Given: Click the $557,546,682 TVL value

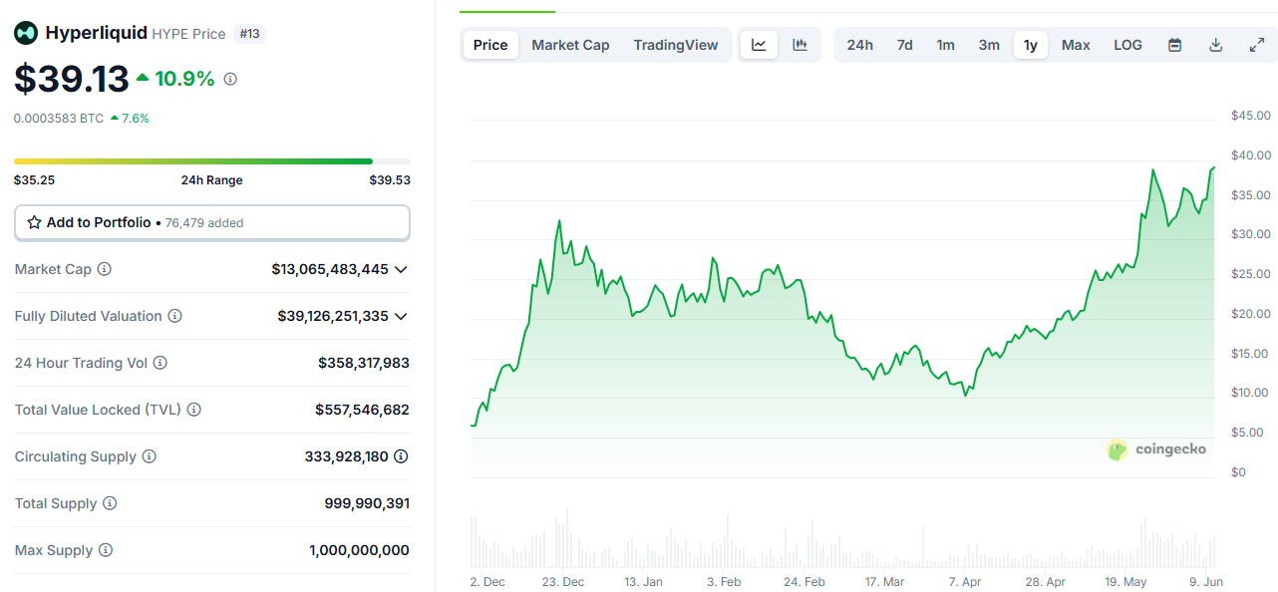Looking at the screenshot, I should click(362, 410).
